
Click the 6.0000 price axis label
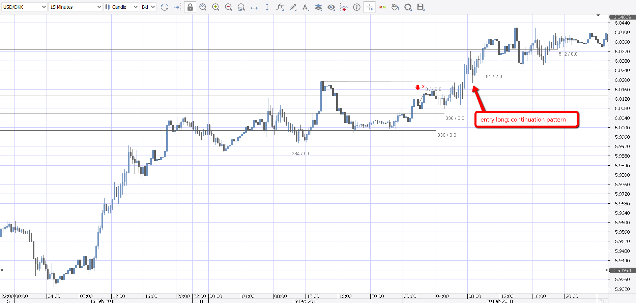[622, 128]
